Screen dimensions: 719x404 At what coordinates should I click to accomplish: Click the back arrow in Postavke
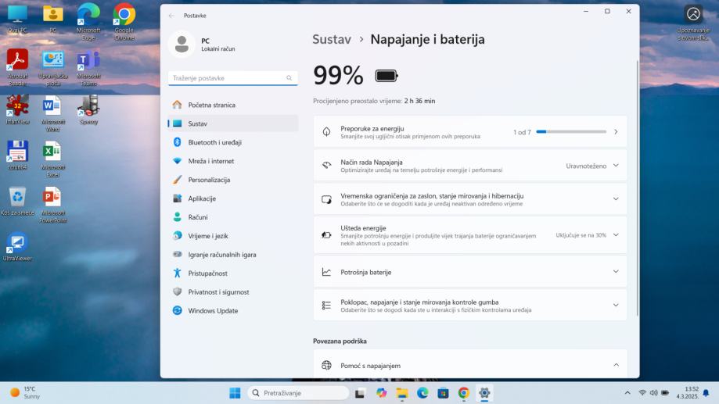(171, 16)
